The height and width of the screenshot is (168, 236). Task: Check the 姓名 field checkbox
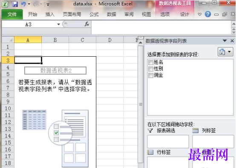pyautogui.click(x=151, y=62)
